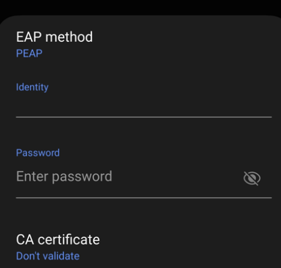Select the PEAP value text

coord(29,53)
